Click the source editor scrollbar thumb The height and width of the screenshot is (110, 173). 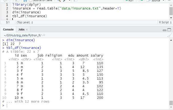pos(171,11)
